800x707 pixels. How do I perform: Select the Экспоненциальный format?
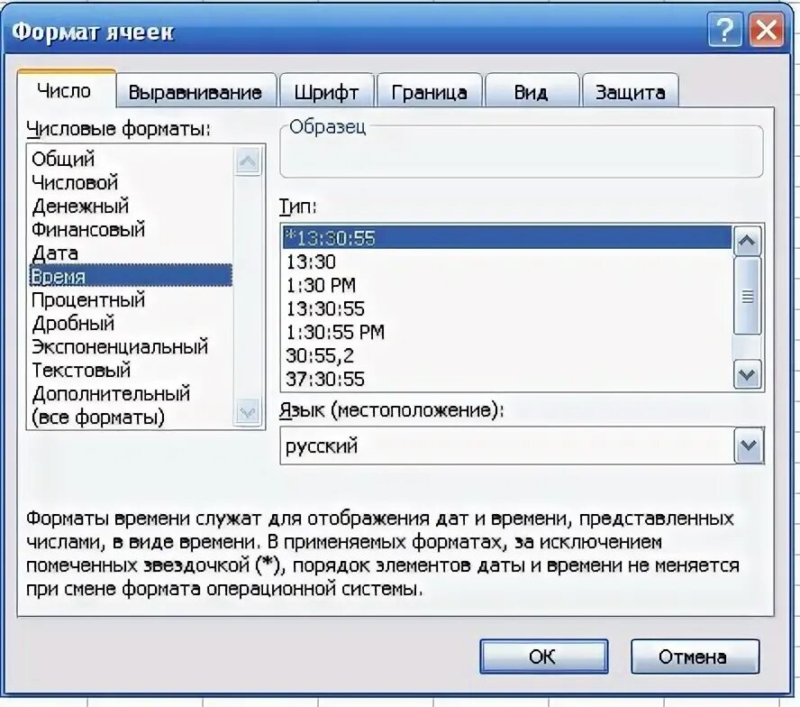[x=131, y=346]
